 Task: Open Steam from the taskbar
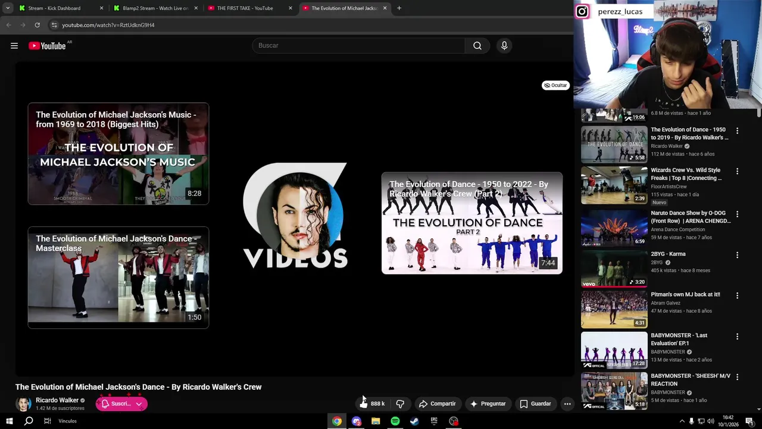click(414, 421)
